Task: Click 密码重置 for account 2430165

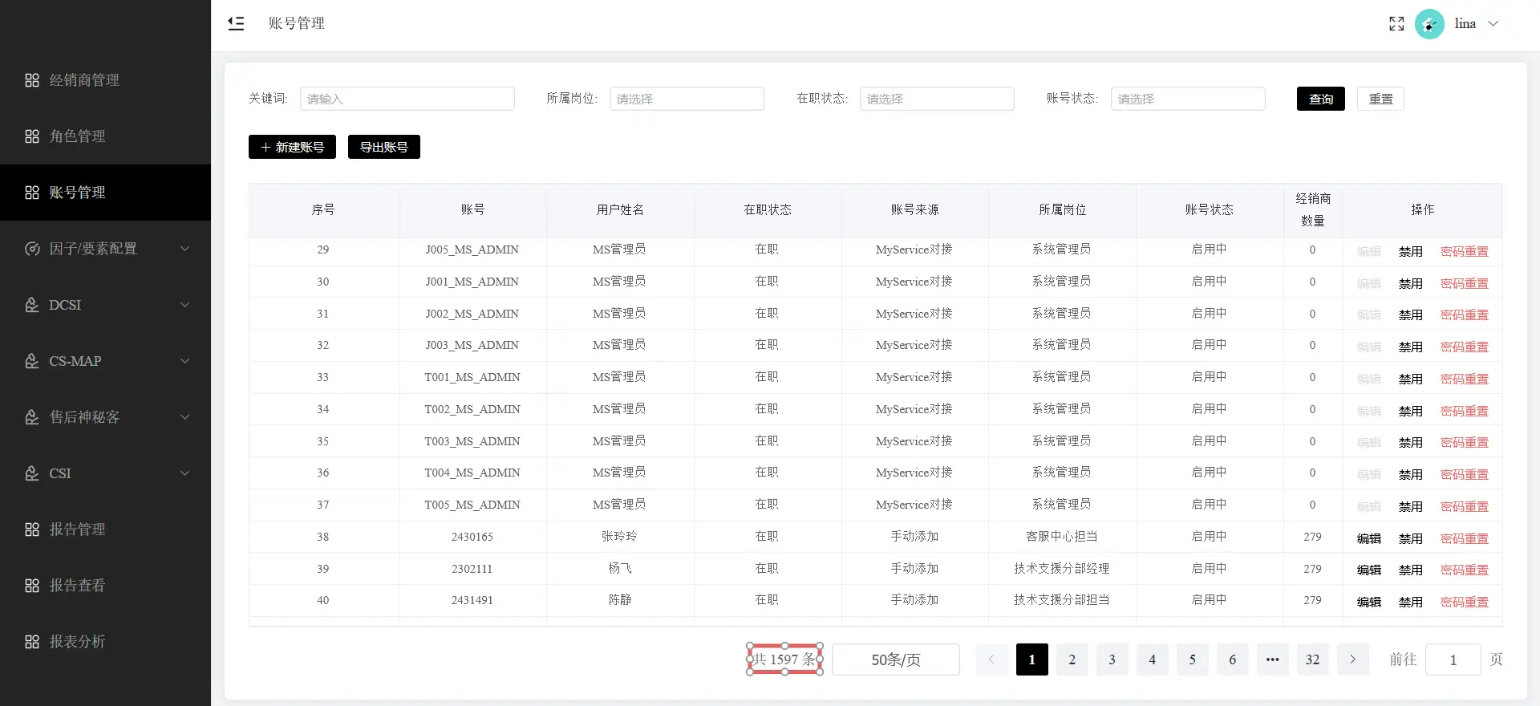Action: point(1464,538)
